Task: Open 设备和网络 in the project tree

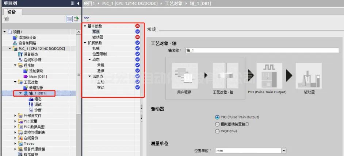Action: 27,43
